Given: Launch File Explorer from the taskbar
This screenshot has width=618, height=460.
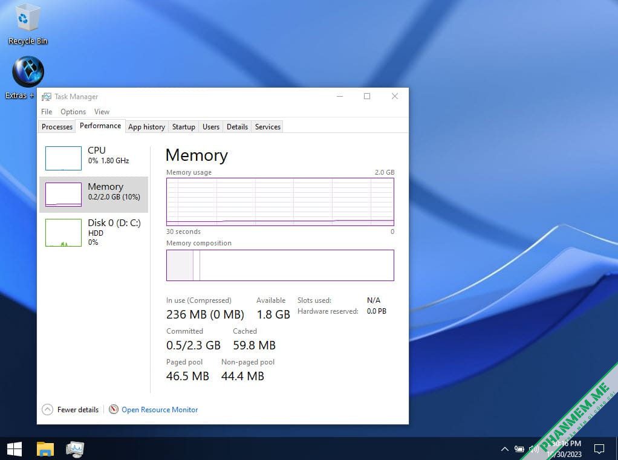Looking at the screenshot, I should click(45, 449).
